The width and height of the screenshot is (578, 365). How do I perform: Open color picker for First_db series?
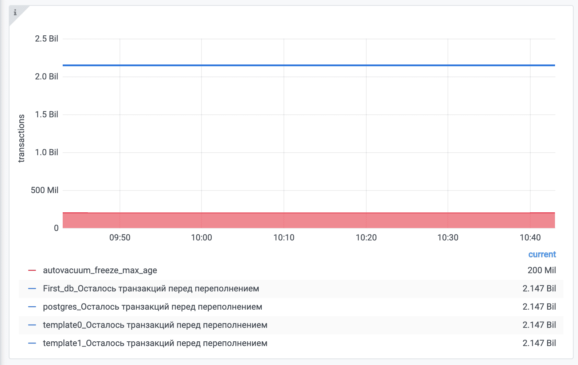(x=32, y=289)
